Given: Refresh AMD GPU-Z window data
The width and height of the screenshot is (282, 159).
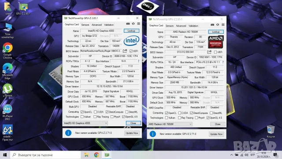Looking at the screenshot, I should pyautogui.click(x=218, y=25).
